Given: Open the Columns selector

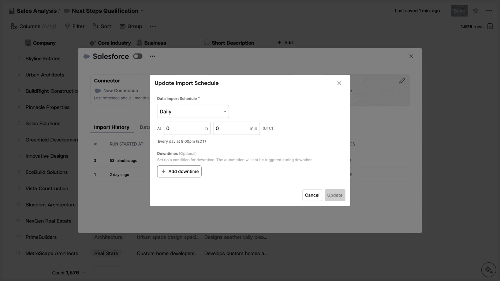Looking at the screenshot, I should click(x=33, y=26).
